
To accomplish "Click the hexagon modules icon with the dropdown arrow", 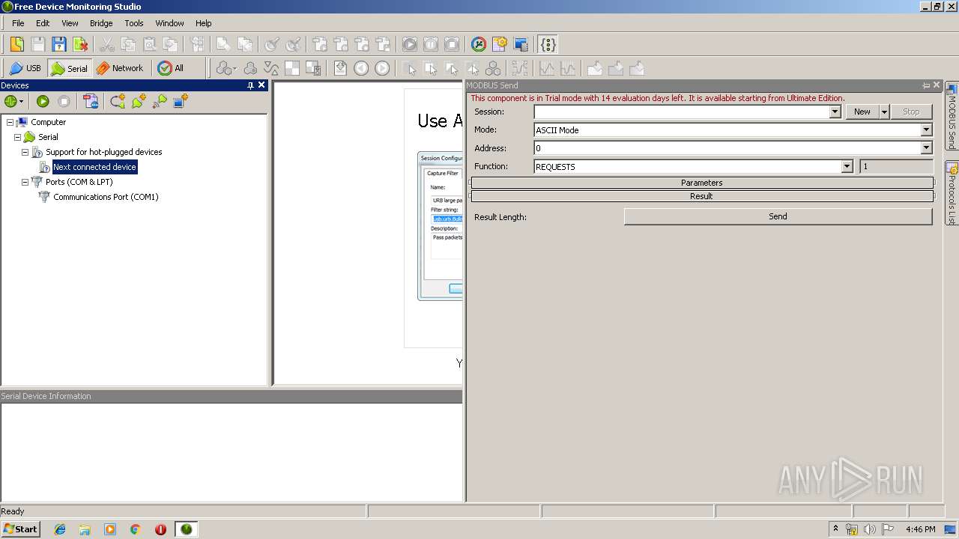I will pos(226,68).
